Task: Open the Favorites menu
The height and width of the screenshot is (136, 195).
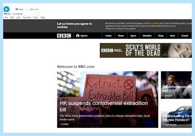Action: click(x=27, y=18)
